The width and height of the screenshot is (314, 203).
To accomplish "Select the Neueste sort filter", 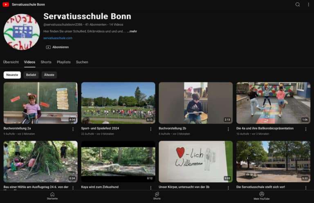I will coord(12,75).
